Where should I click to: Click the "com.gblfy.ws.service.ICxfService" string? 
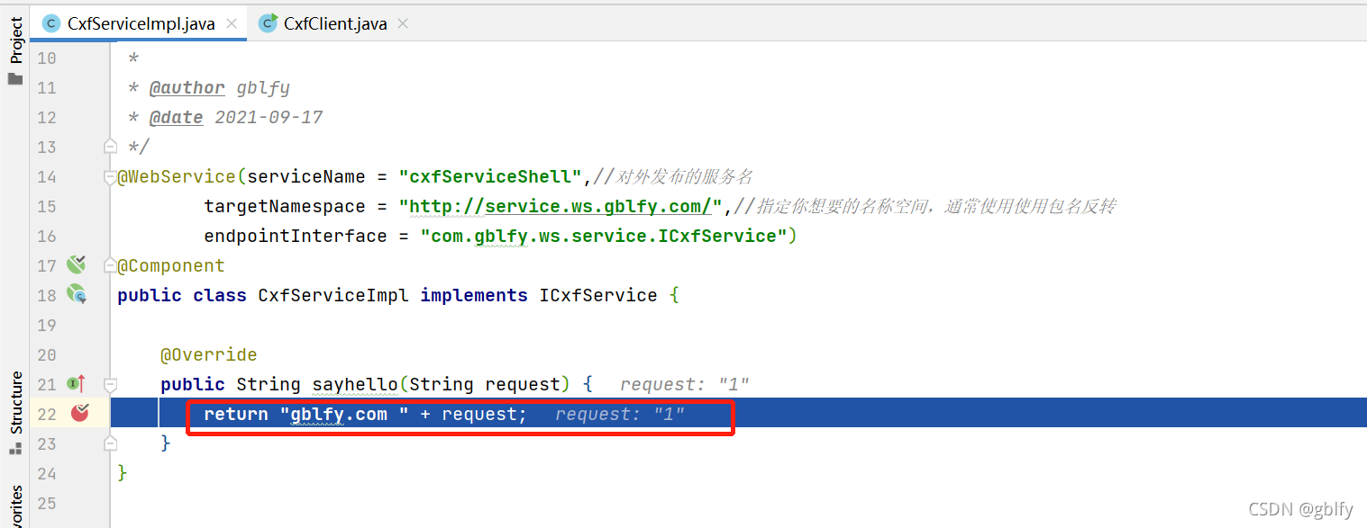605,236
